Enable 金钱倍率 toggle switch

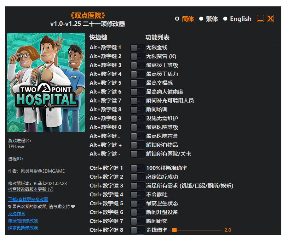click(x=137, y=230)
